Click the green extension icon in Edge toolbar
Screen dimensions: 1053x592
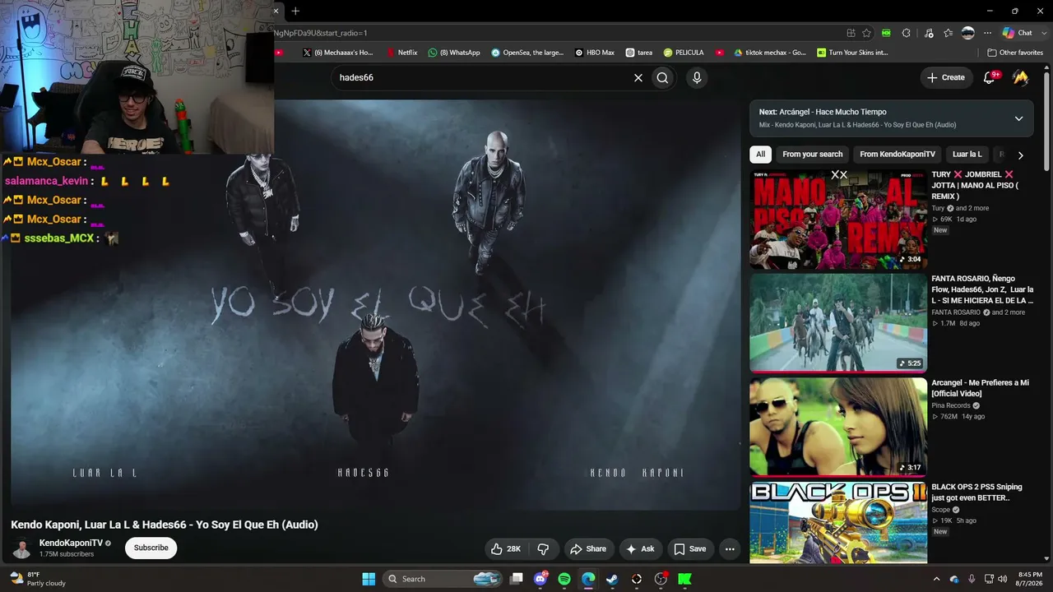886,33
